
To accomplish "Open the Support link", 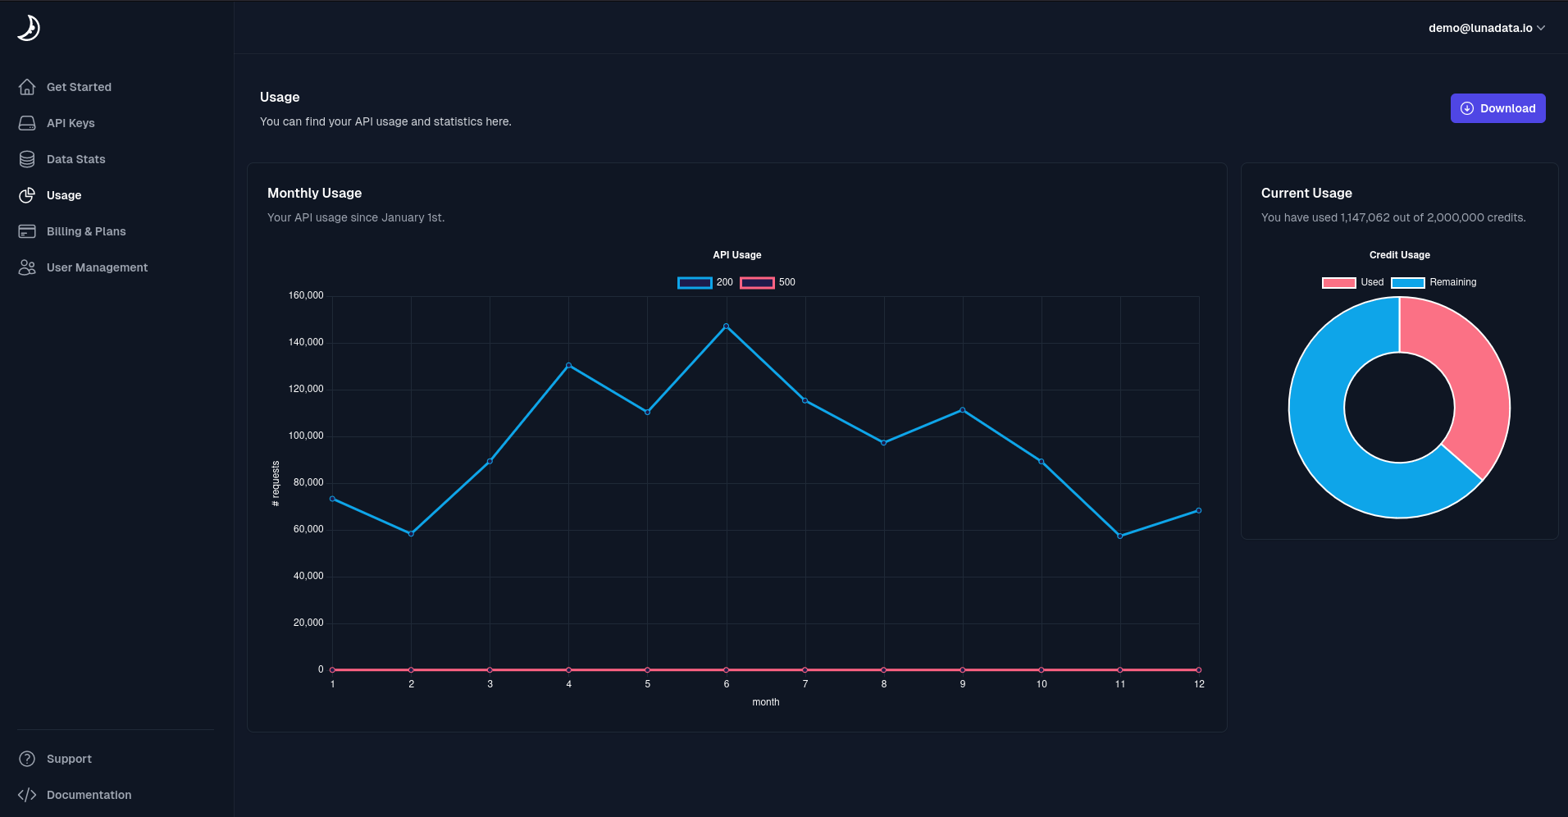I will [x=69, y=759].
